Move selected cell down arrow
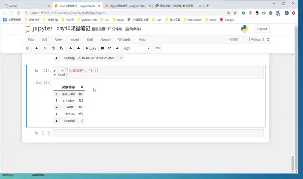Screen dimensions: 303x179 coord(78,48)
